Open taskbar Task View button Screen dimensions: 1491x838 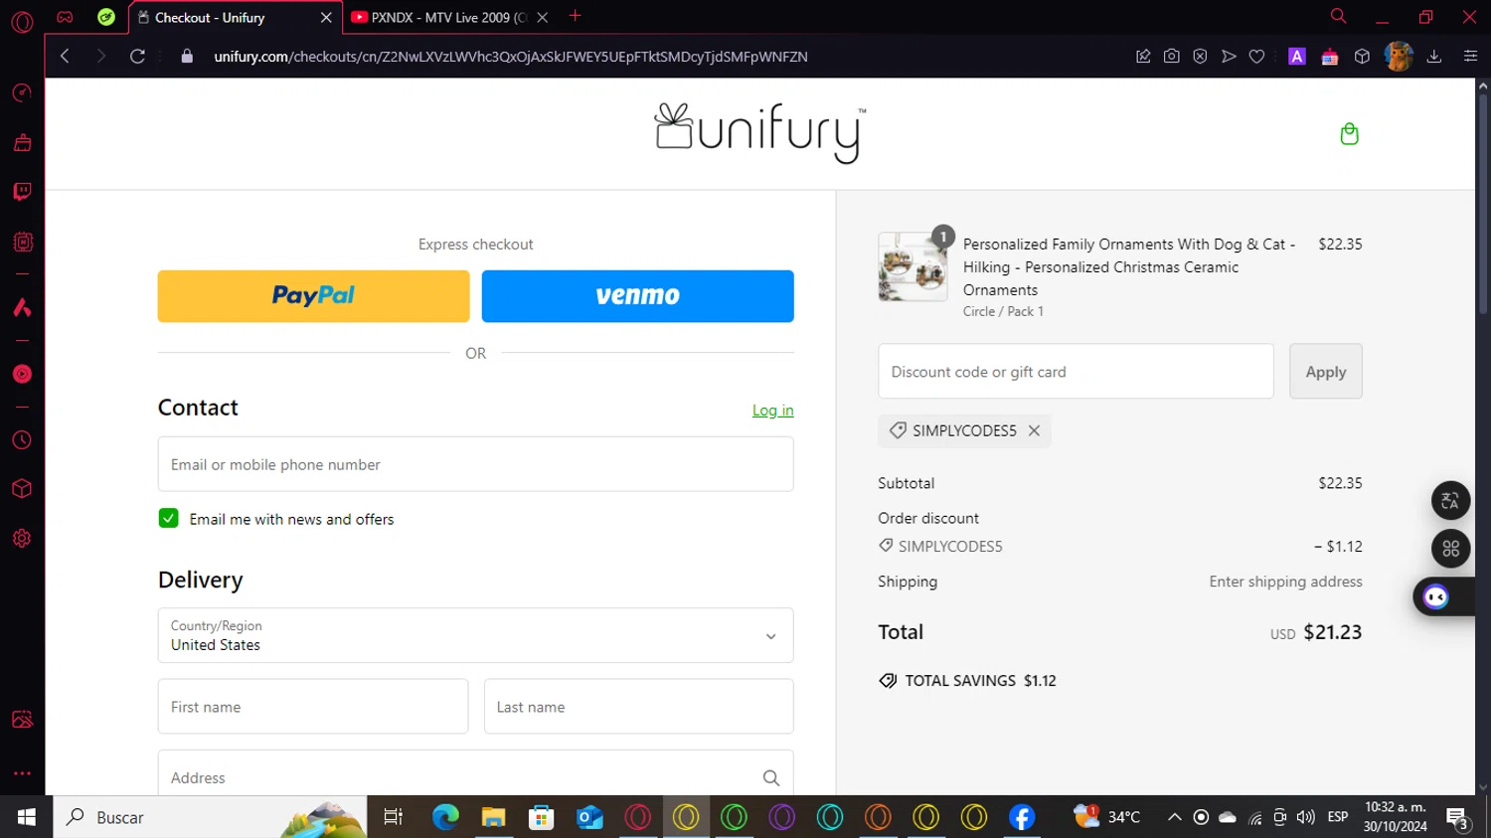point(394,817)
